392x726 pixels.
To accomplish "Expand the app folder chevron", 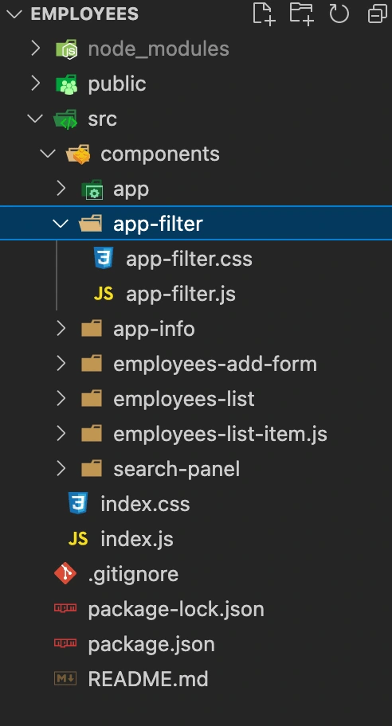I will point(61,189).
